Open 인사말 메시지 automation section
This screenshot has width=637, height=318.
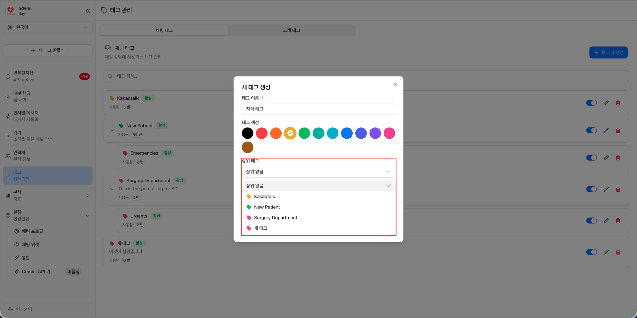click(8, 116)
